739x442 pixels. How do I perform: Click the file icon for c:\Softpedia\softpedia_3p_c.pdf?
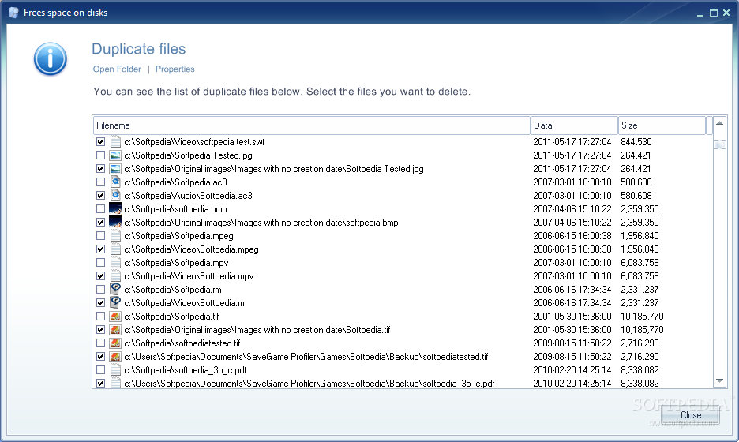(x=115, y=370)
